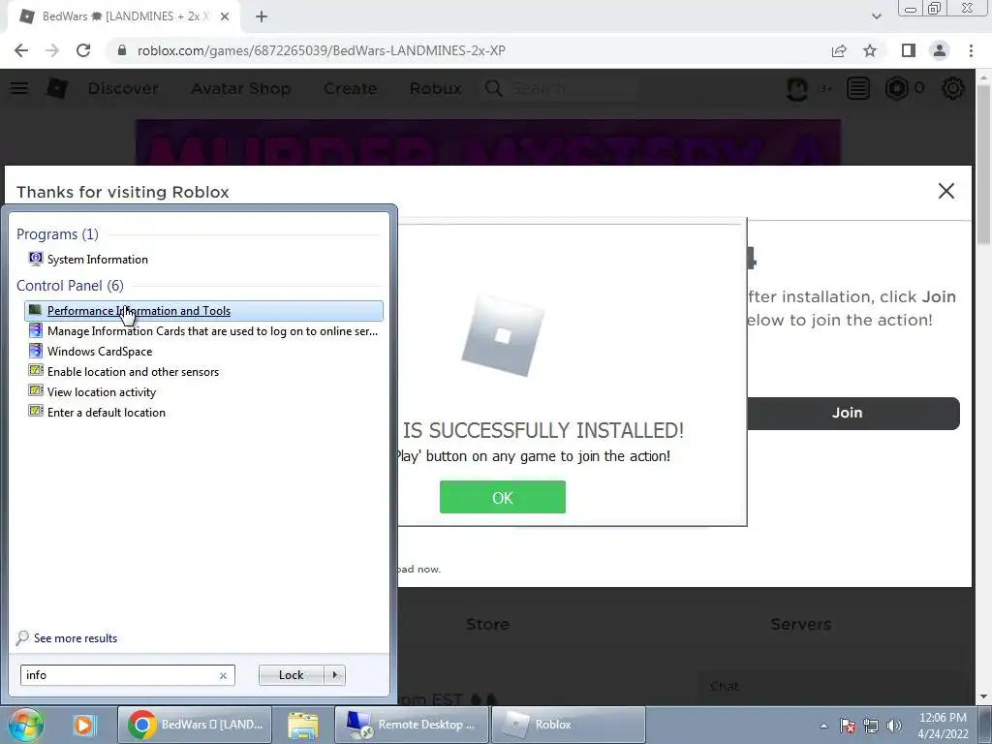Click See more results link
This screenshot has width=992, height=744.
(x=67, y=637)
